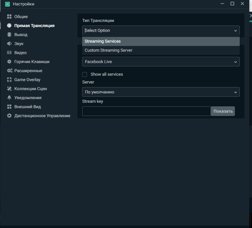
Task: Choose Custom Streaming Server option
Action: tap(108, 50)
